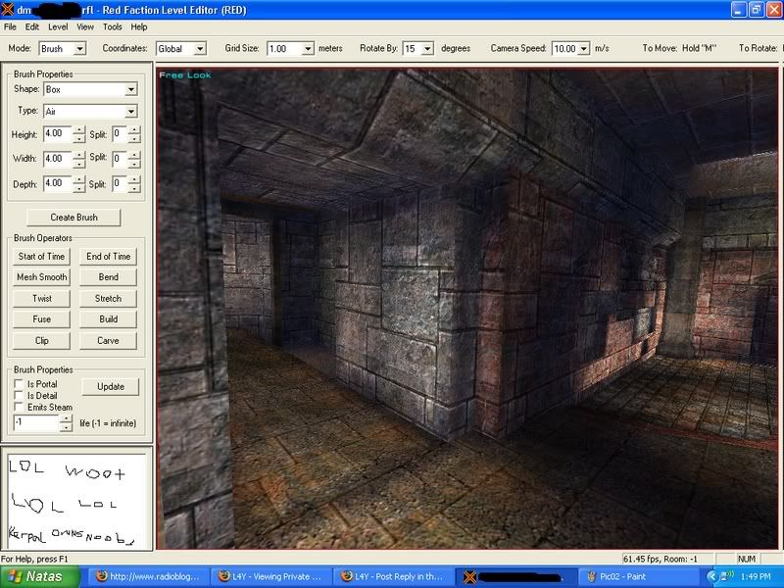
Task: Switch to the radioblog Firefox taskbar window
Action: [148, 576]
